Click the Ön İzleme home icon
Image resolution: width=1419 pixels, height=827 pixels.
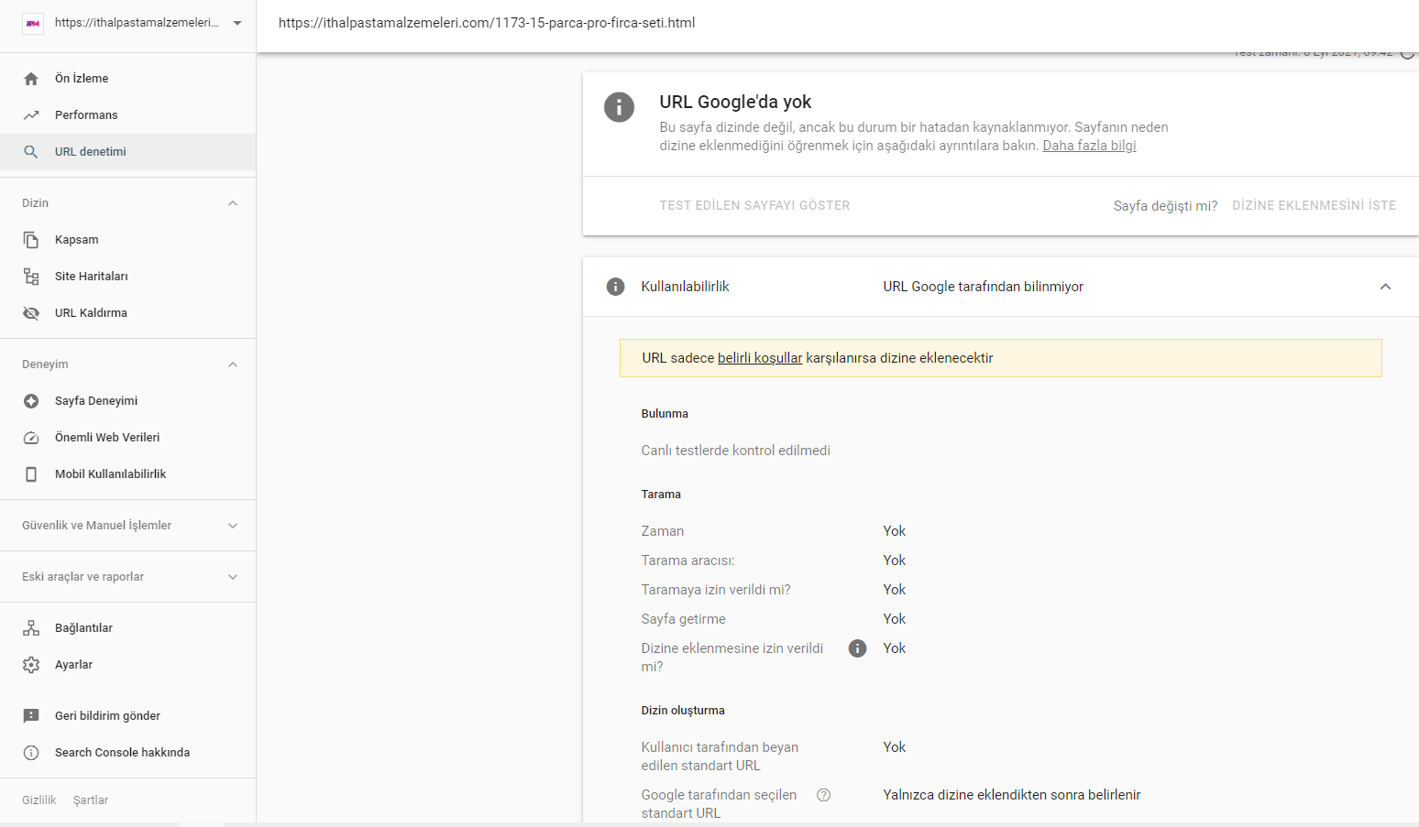coord(31,79)
